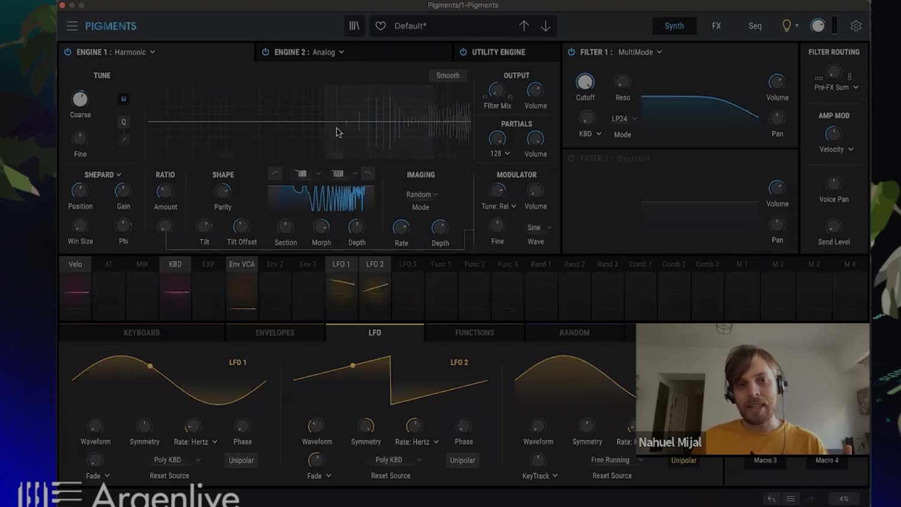Open the Keyboard modulation tab
This screenshot has height=507, width=901.
click(x=142, y=333)
